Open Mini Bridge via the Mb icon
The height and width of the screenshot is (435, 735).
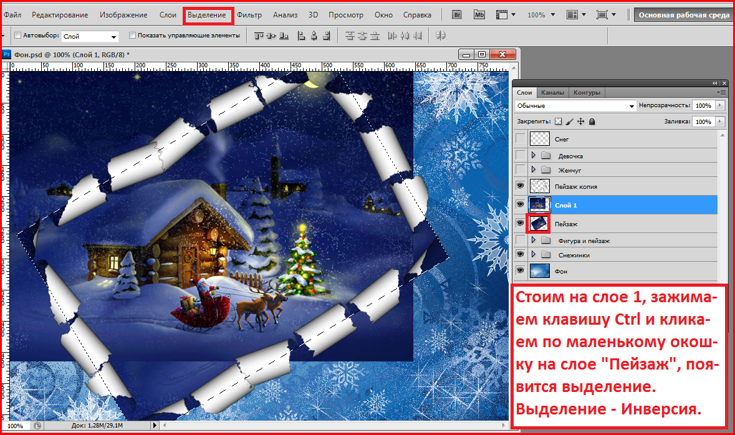coord(479,14)
